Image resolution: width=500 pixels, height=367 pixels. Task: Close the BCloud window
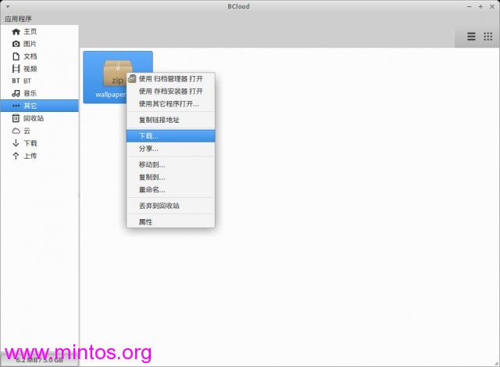click(x=492, y=7)
